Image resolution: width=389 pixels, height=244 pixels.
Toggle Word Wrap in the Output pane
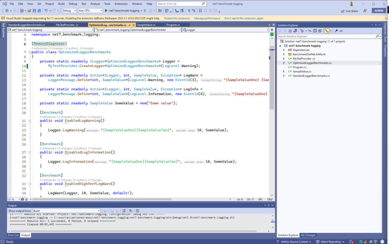[x=131, y=211]
